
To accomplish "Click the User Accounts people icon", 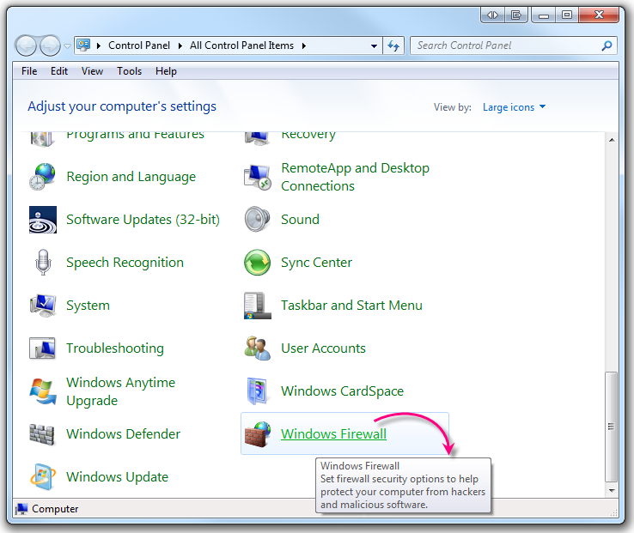I will click(258, 348).
